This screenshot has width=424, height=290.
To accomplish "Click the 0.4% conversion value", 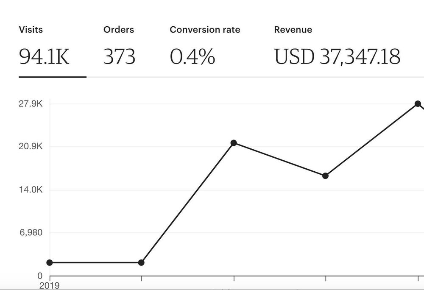I will tap(192, 56).
